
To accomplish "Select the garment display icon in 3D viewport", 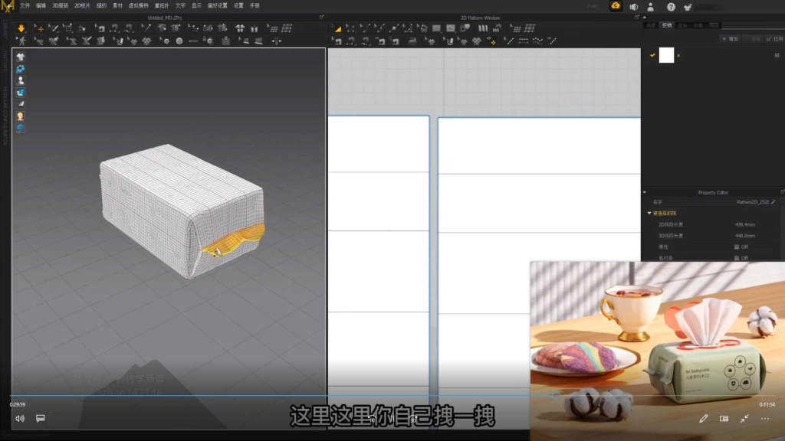I will click(20, 57).
